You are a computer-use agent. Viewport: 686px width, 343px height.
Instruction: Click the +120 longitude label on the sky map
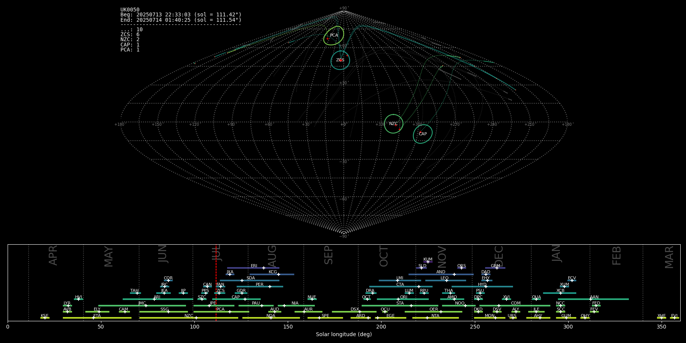[x=194, y=125]
